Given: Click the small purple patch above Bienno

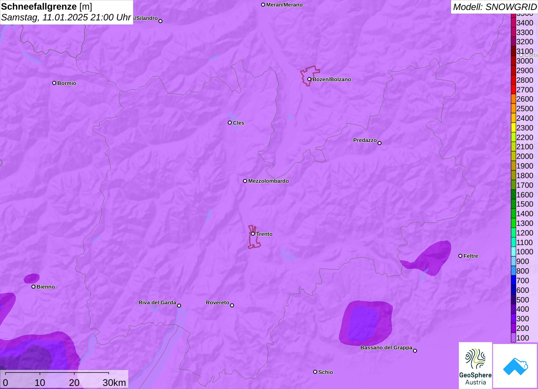Looking at the screenshot, I should tap(32, 278).
